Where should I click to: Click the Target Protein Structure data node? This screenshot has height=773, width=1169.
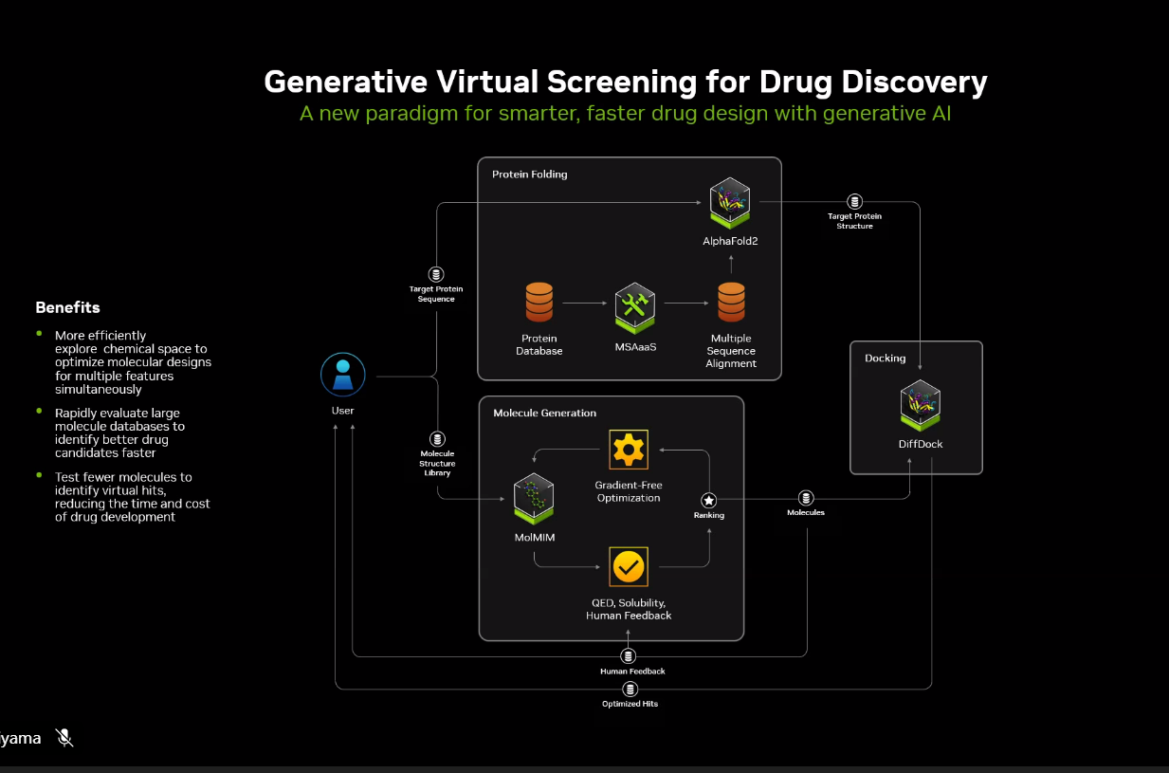[854, 202]
